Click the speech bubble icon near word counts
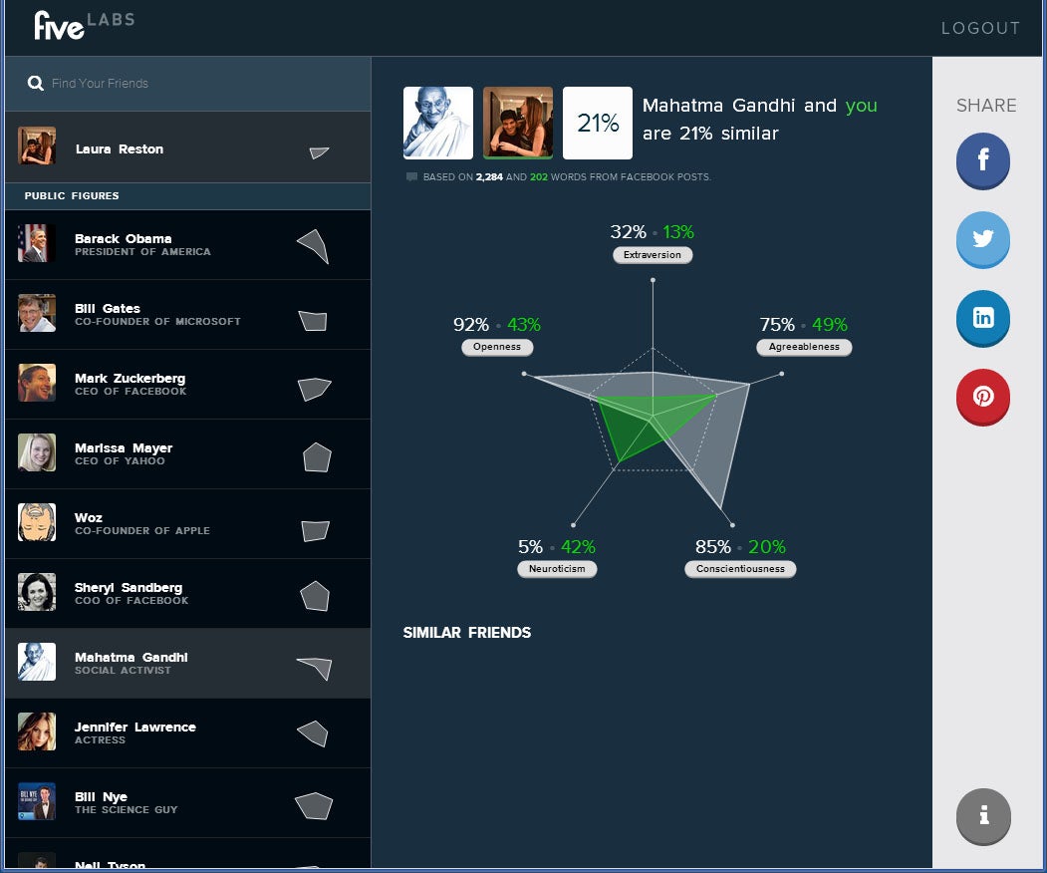Screen dimensions: 1047x873 [411, 176]
